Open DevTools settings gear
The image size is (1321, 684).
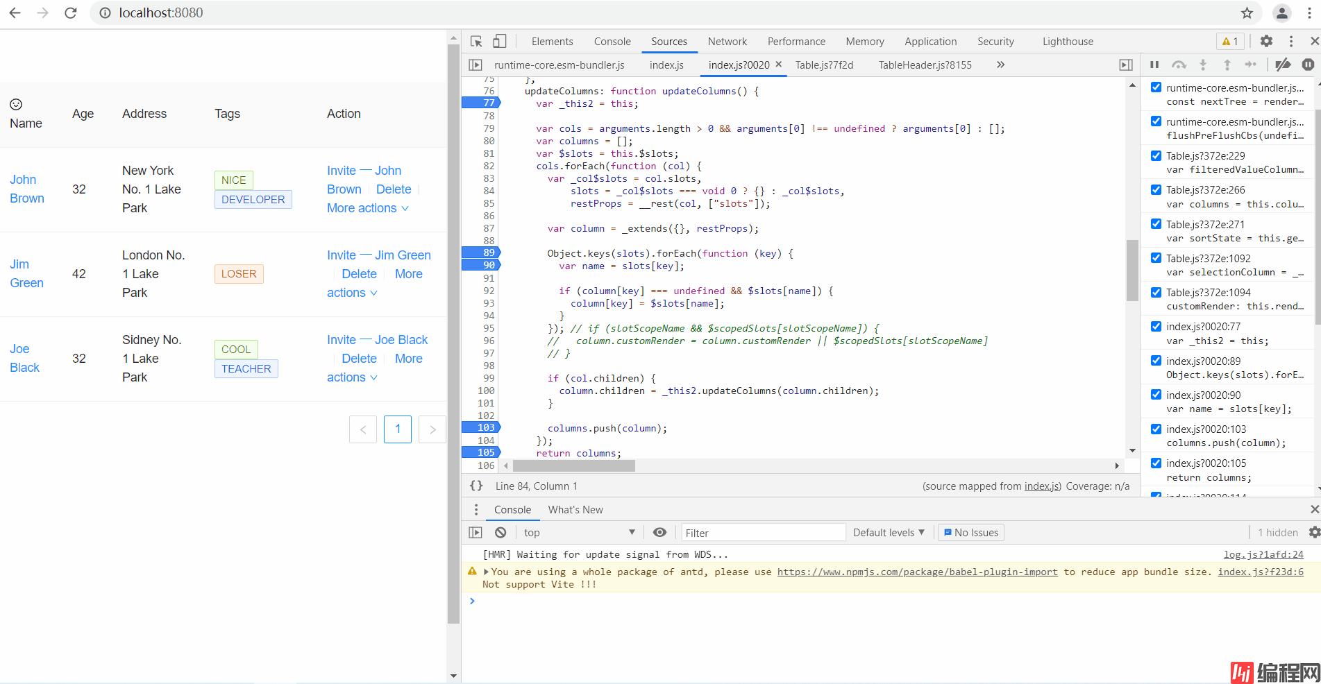[1266, 42]
